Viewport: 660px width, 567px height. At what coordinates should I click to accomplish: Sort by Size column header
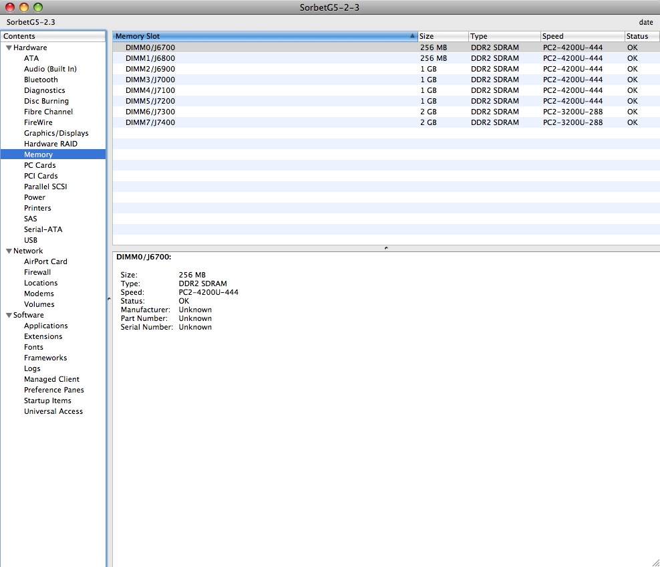point(443,36)
